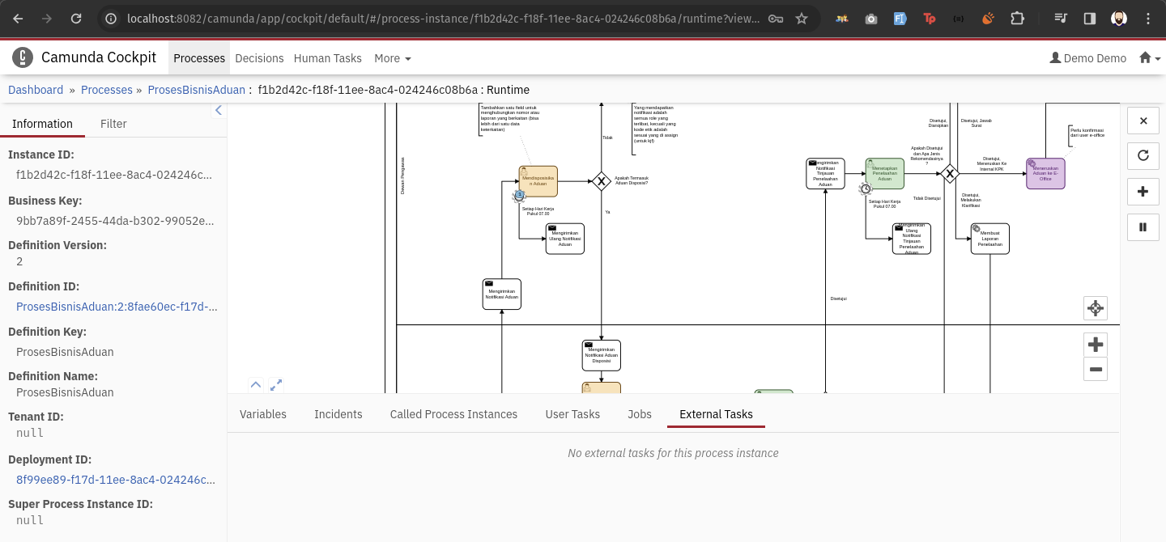Open the More dropdown menu
The height and width of the screenshot is (542, 1166).
(x=392, y=58)
